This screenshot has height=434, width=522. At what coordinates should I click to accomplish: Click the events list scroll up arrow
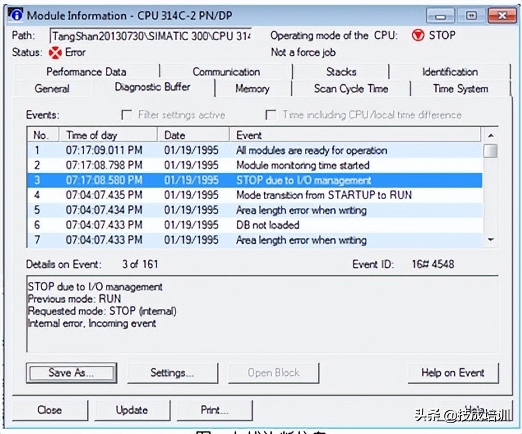[x=490, y=135]
